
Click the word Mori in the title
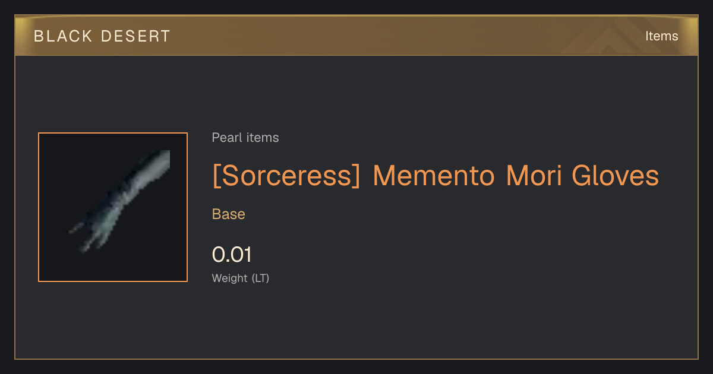click(x=533, y=176)
